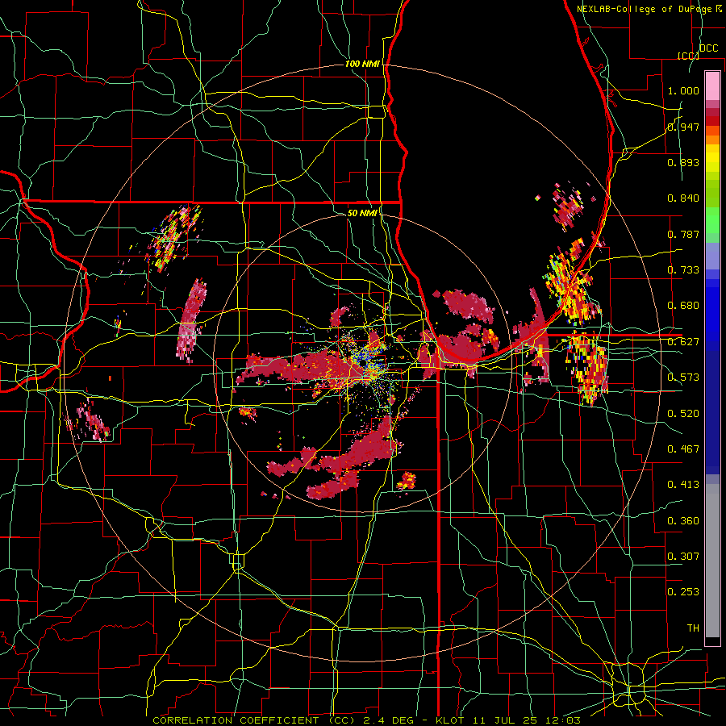Click the 100 NMI range ring label
The width and height of the screenshot is (726, 726).
coord(362,64)
